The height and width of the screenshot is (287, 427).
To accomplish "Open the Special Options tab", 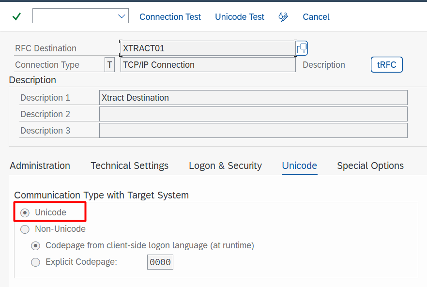I will pos(370,166).
